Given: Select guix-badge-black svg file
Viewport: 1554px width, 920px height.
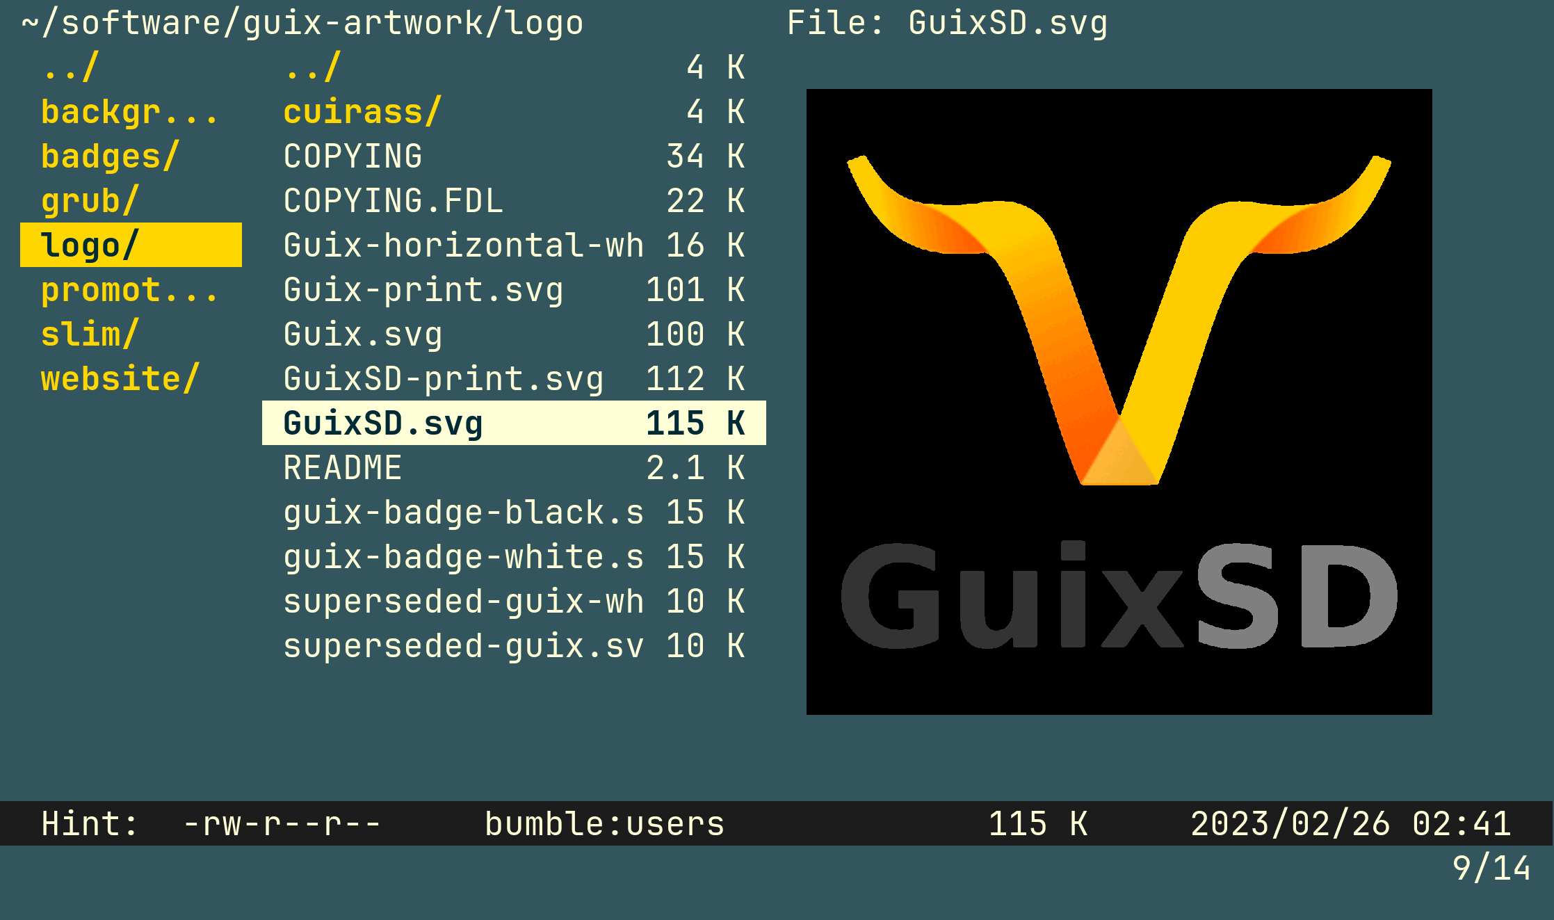Looking at the screenshot, I should 463,513.
